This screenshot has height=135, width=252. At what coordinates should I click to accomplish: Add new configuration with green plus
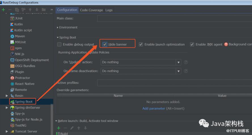[3, 10]
